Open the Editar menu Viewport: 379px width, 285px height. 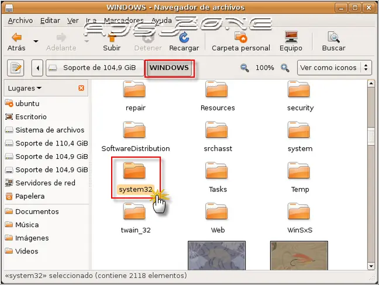[x=50, y=21]
